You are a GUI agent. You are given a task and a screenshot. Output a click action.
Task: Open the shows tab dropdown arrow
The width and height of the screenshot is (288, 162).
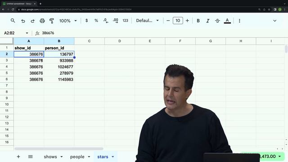tap(62, 157)
